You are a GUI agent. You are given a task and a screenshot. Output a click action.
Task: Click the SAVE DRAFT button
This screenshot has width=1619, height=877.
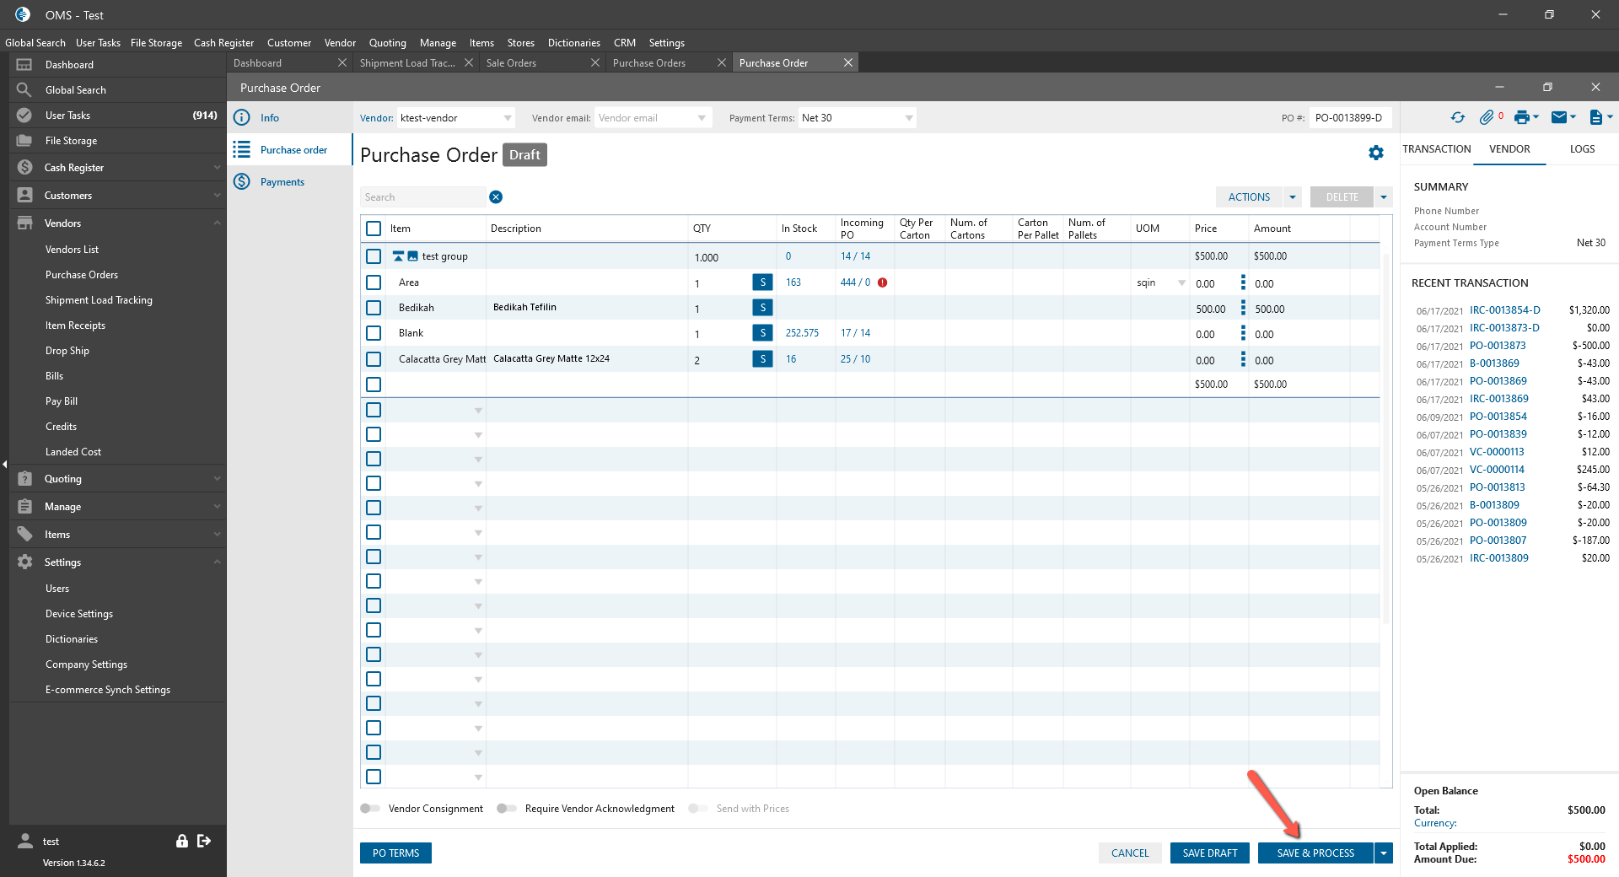point(1210,853)
